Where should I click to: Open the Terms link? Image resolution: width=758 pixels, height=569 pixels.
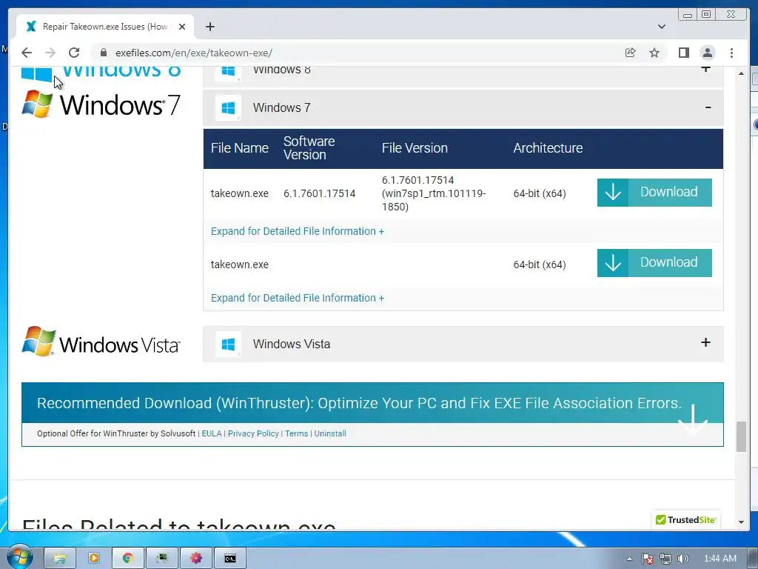pyautogui.click(x=296, y=433)
